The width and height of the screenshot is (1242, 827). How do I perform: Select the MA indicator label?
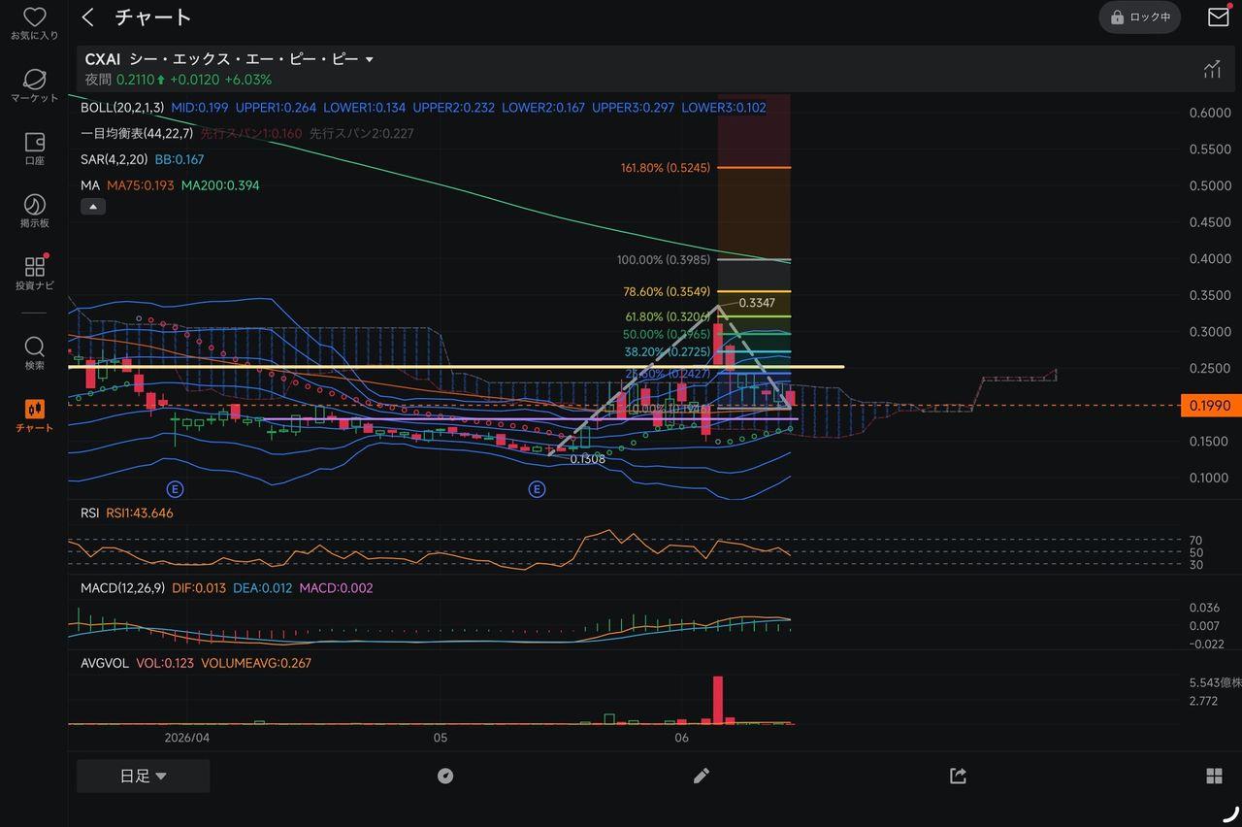pos(89,184)
